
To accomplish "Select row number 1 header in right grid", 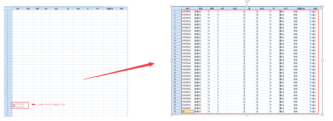I will point(176,12).
